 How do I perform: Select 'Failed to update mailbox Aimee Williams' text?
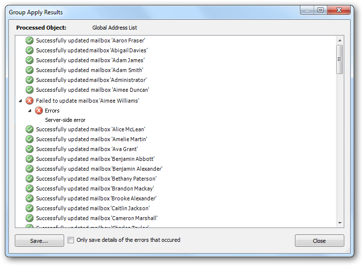point(87,101)
